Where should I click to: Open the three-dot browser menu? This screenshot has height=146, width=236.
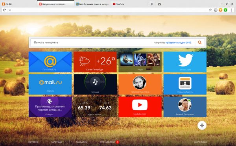(232, 10)
